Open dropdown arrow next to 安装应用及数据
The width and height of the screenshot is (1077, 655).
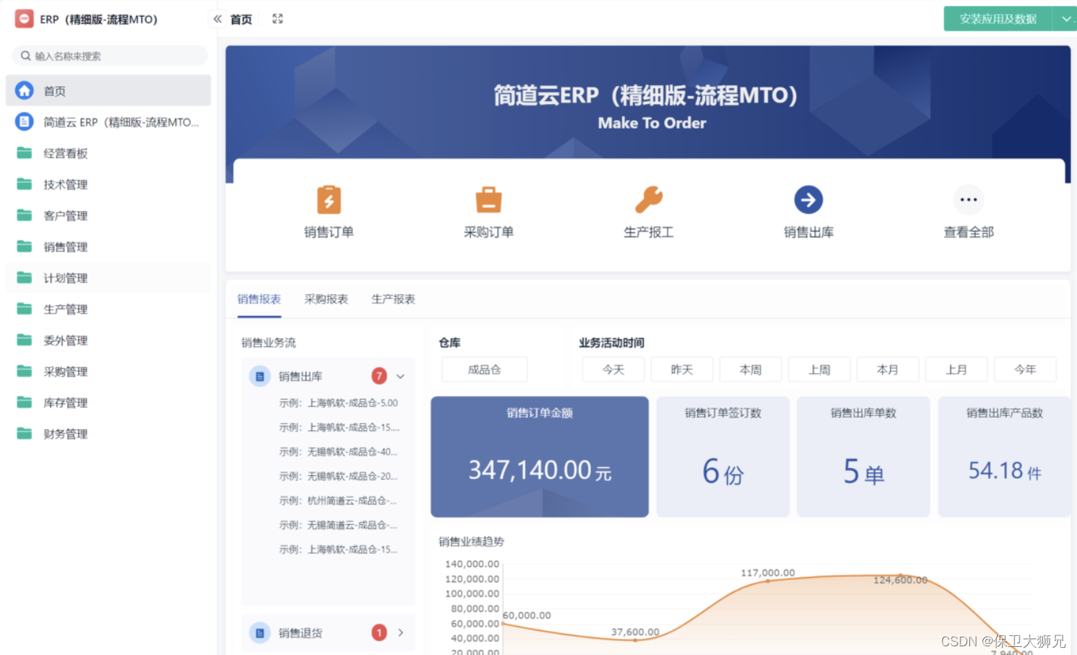pyautogui.click(x=1065, y=19)
